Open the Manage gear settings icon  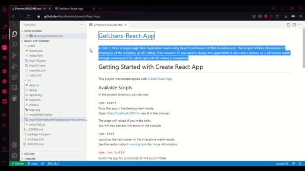coord(14,155)
